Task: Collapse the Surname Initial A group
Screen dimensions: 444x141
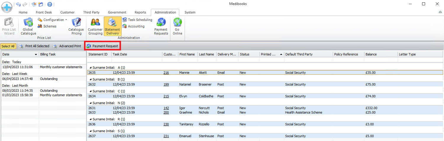Action: pyautogui.click(x=91, y=68)
